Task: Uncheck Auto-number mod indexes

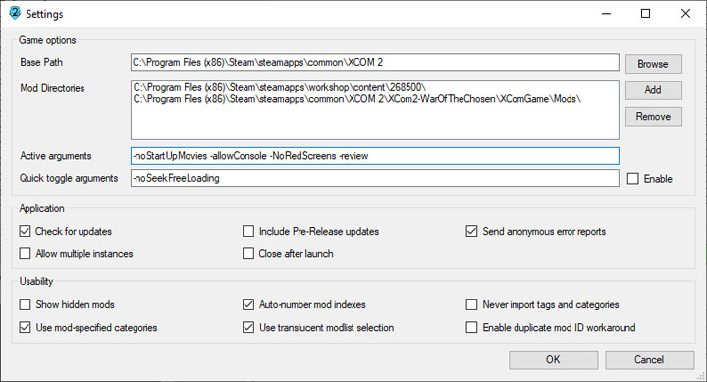Action: point(248,304)
